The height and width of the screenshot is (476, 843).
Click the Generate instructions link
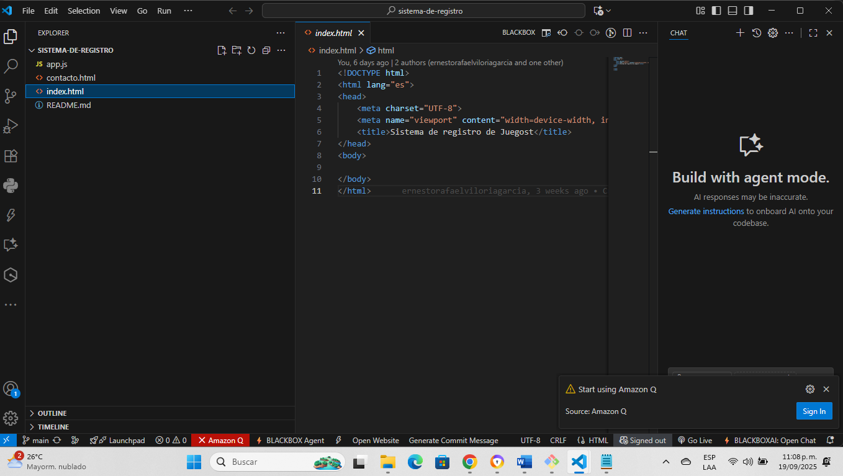(x=706, y=212)
